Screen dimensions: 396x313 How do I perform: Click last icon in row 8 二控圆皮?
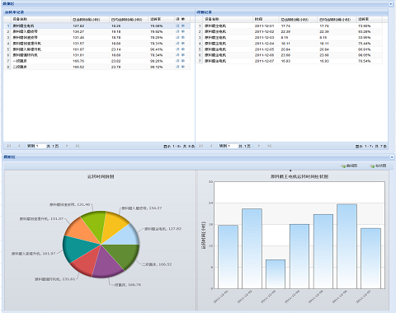point(183,67)
